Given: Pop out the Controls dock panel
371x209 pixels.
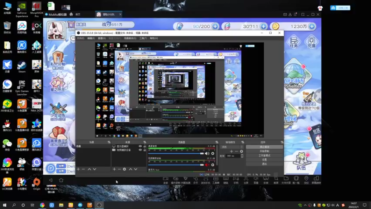Looking at the screenshot, I should (282, 142).
